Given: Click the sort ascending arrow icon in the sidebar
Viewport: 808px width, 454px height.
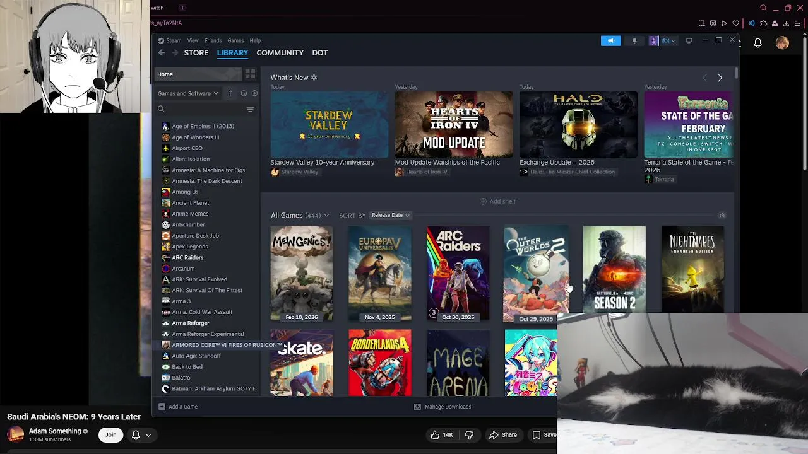Looking at the screenshot, I should coord(230,93).
